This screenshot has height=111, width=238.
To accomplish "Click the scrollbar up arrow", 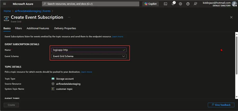I will 236,34.
